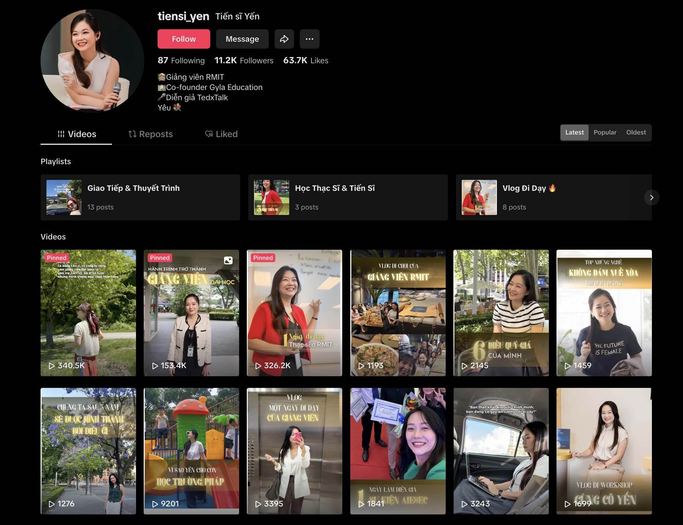
Task: Click play icon on the 9201 views video
Action: 155,504
